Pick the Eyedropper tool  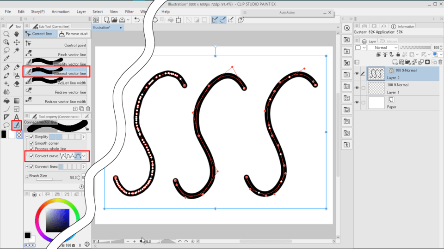(x=6, y=59)
